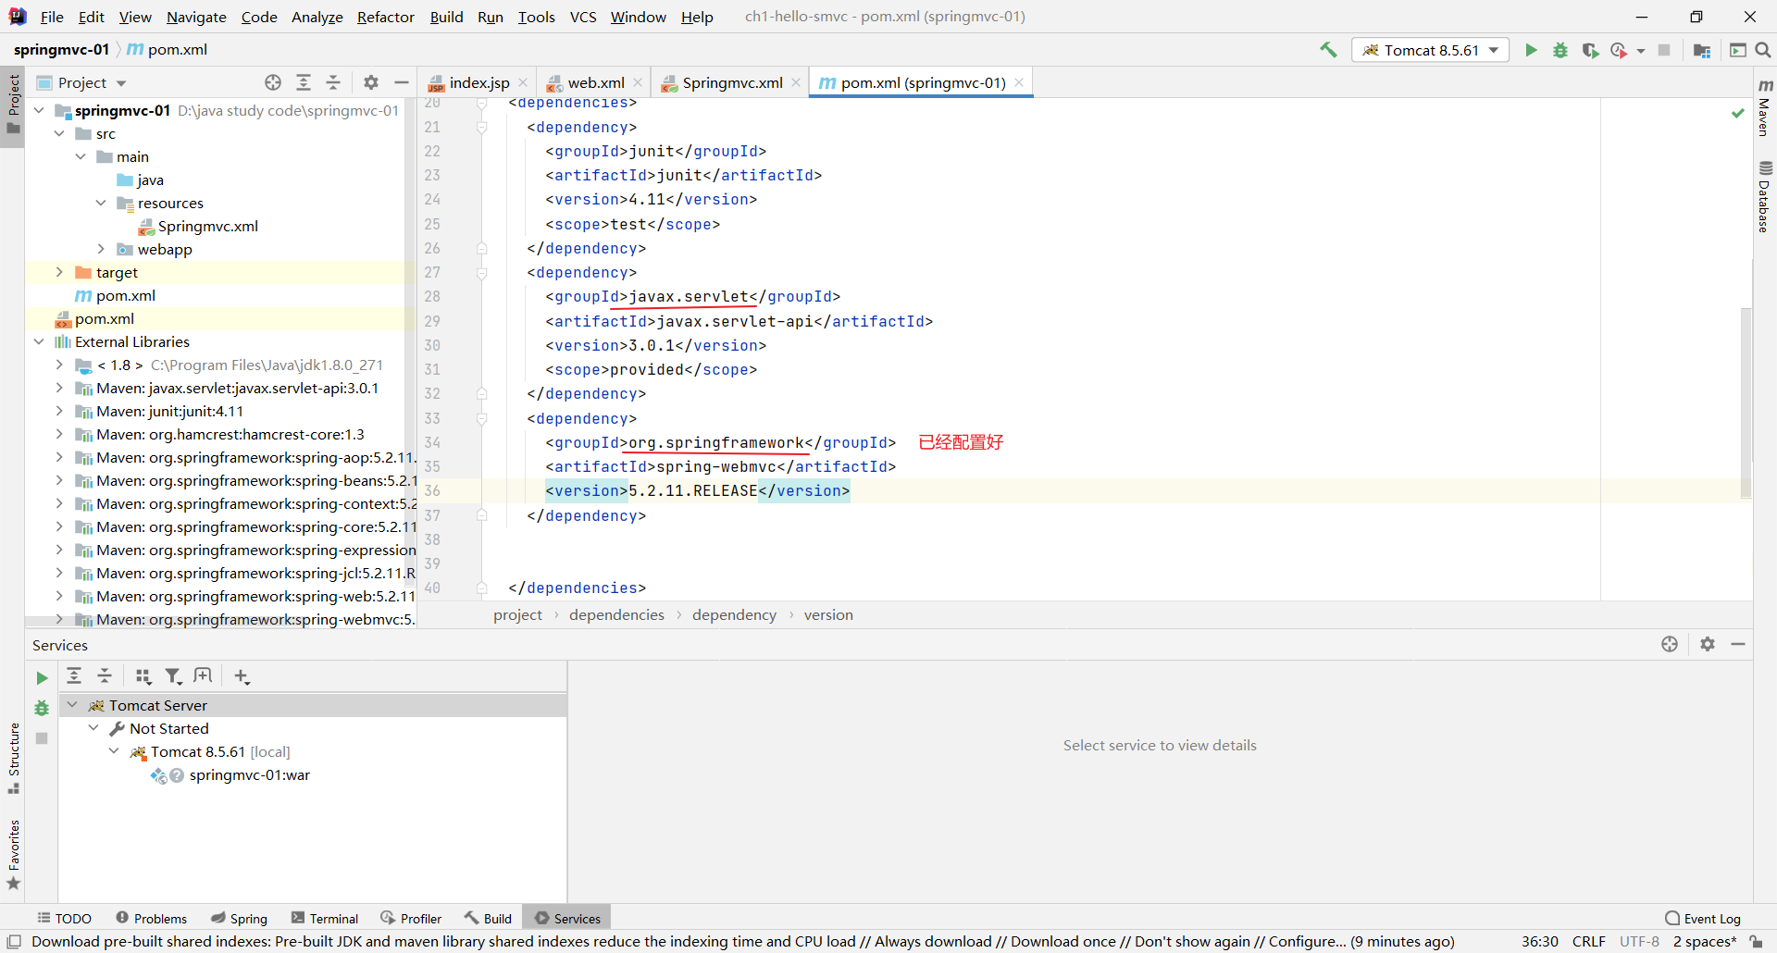Click Collapse All in the Services toolbar
The image size is (1777, 953).
tap(105, 676)
